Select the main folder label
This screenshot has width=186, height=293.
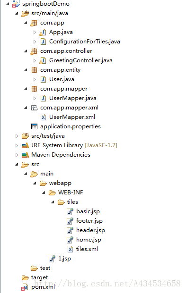pos(47,174)
